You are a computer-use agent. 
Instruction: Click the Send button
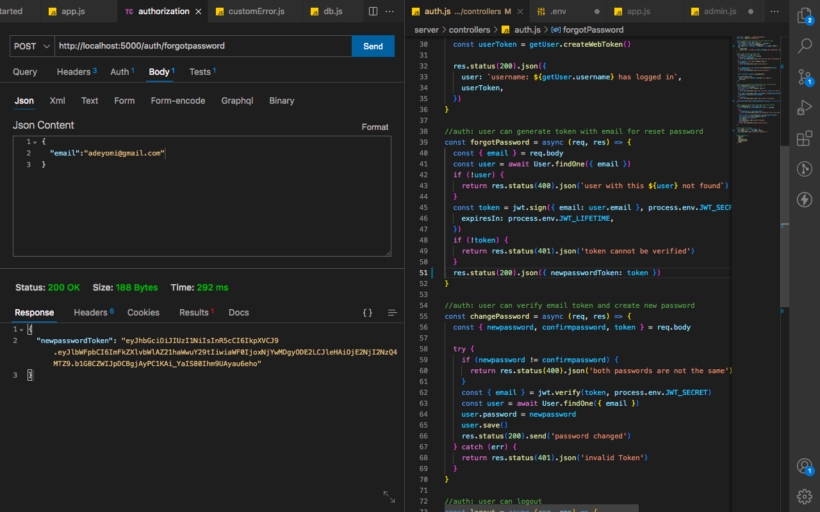point(373,46)
